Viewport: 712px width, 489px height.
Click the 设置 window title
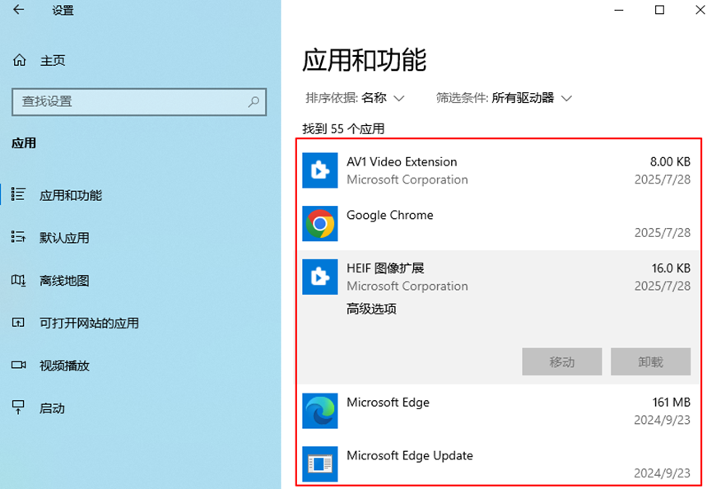[x=63, y=10]
